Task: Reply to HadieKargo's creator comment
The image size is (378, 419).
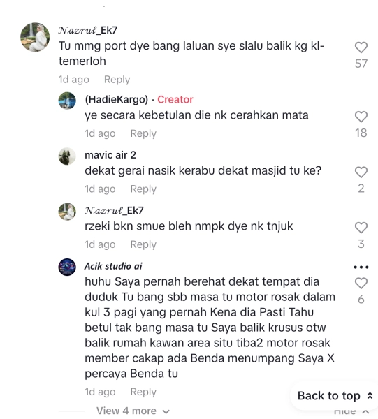Action: click(143, 133)
